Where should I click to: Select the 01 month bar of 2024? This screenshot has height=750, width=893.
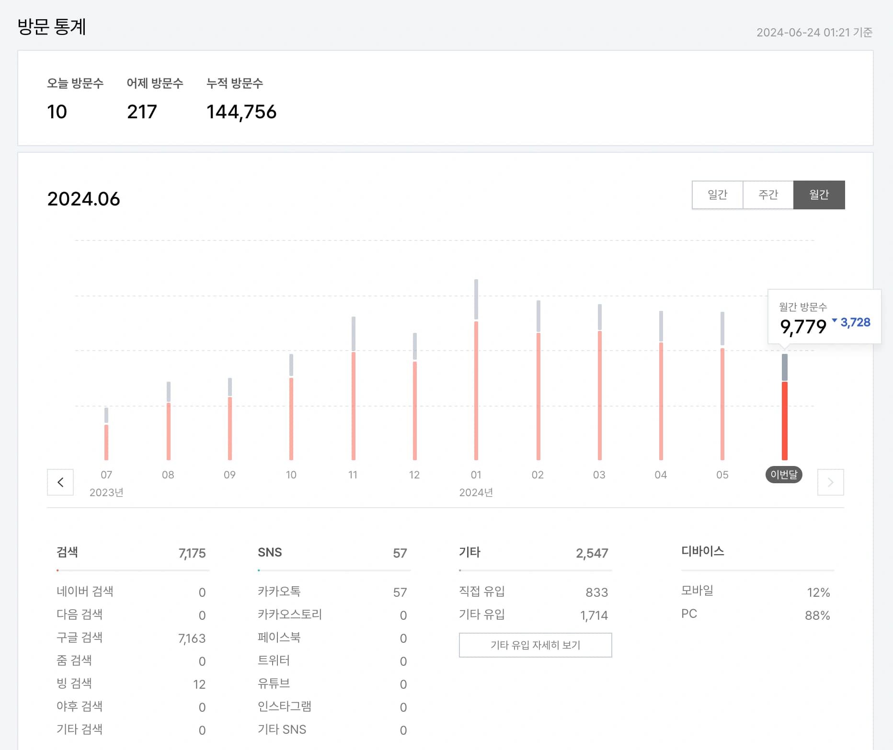pos(476,369)
